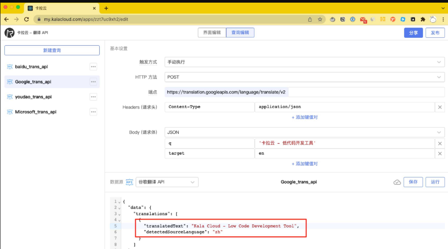
Task: Bookmark the page with the star icon
Action: 320,19
